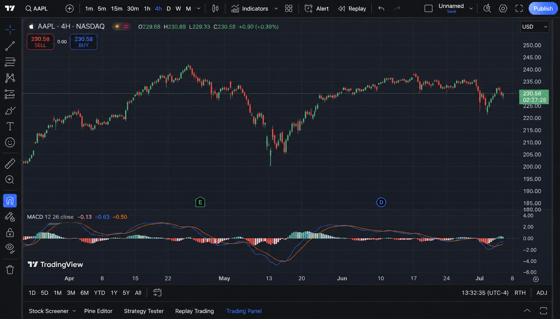Select the daily D timeframe
Image resolution: width=560 pixels, height=319 pixels.
click(169, 8)
